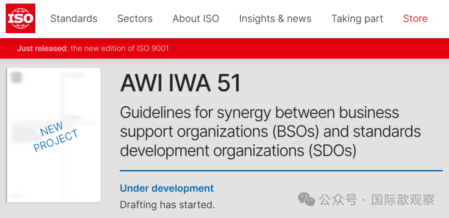Go to the Taking part menu

point(357,19)
